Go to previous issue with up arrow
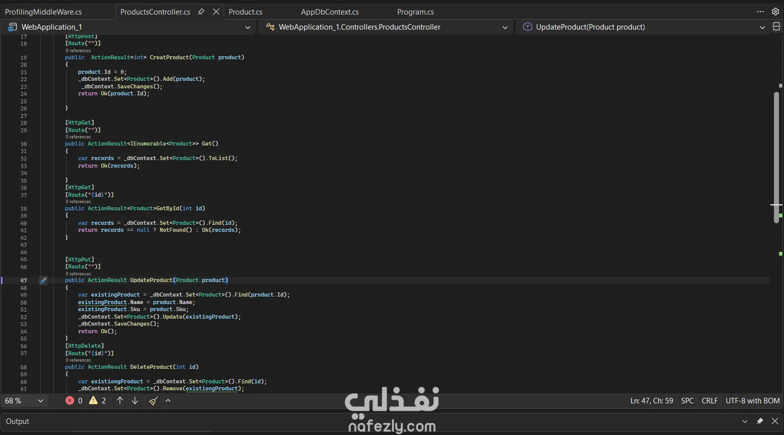This screenshot has height=435, width=784. [120, 400]
